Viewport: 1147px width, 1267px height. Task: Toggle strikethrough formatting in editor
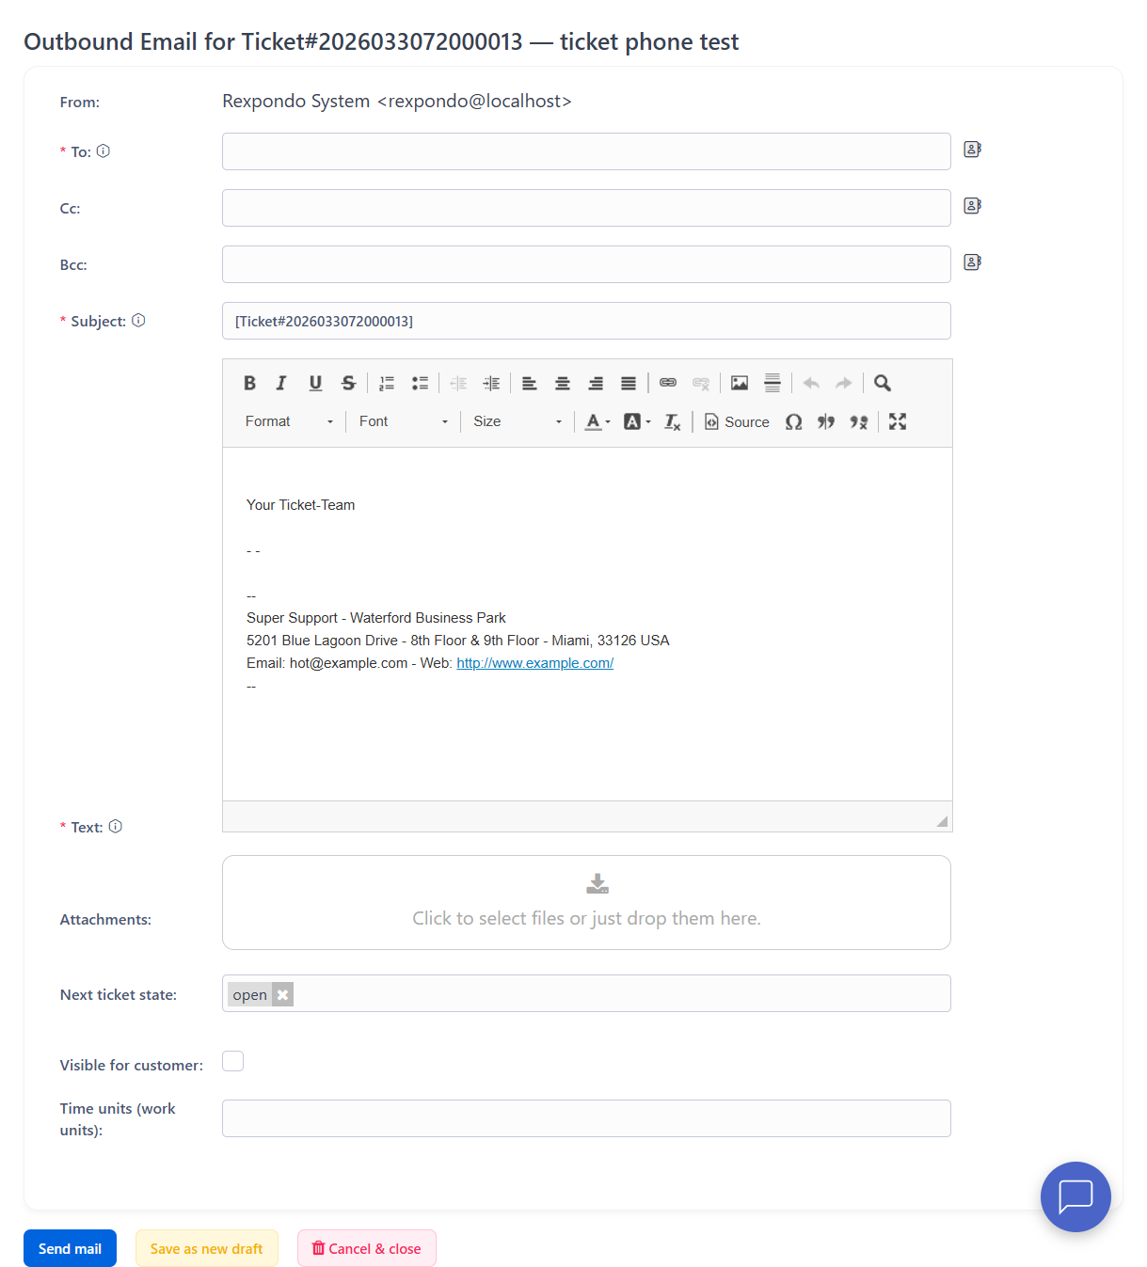click(x=348, y=383)
